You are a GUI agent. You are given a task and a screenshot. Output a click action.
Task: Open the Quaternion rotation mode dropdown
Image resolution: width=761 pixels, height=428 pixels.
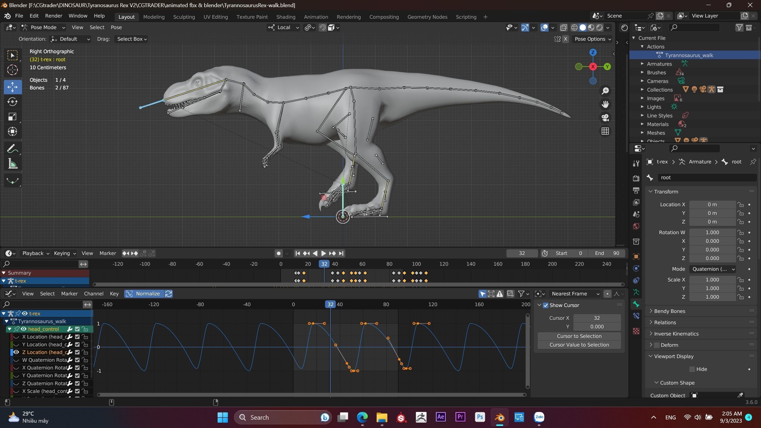(x=712, y=269)
